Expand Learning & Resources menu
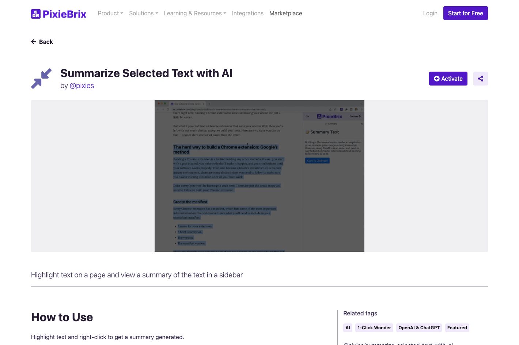Image resolution: width=519 pixels, height=345 pixels. tap(195, 14)
